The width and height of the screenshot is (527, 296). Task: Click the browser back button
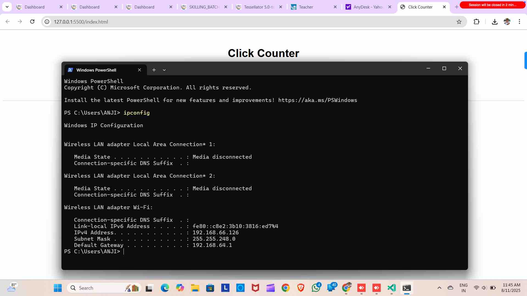(x=7, y=22)
